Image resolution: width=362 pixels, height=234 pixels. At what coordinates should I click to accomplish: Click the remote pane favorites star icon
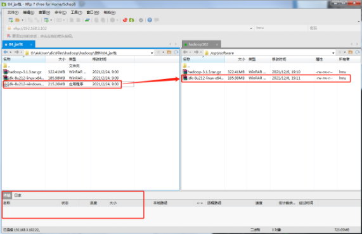pyautogui.click(x=340, y=52)
